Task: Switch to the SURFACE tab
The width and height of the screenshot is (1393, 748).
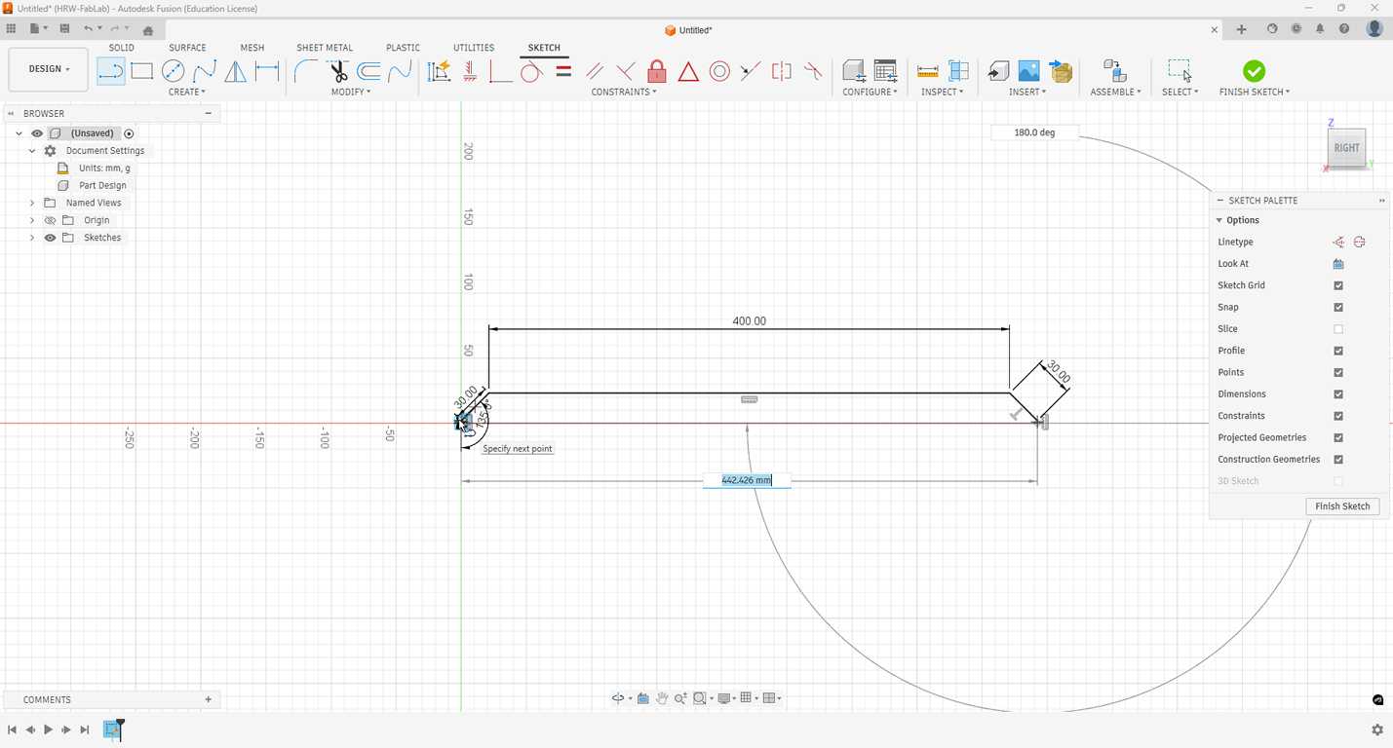Action: click(x=187, y=48)
